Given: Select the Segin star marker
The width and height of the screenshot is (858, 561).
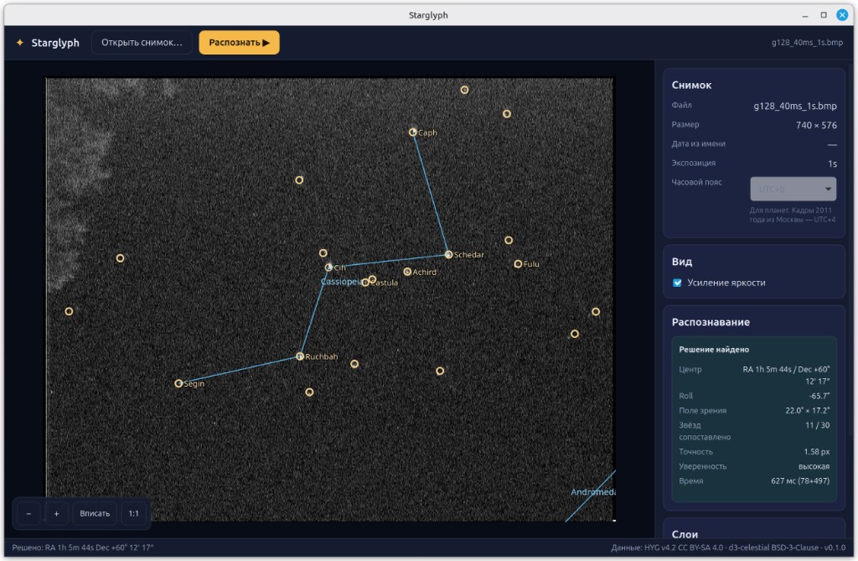Looking at the screenshot, I should (178, 383).
